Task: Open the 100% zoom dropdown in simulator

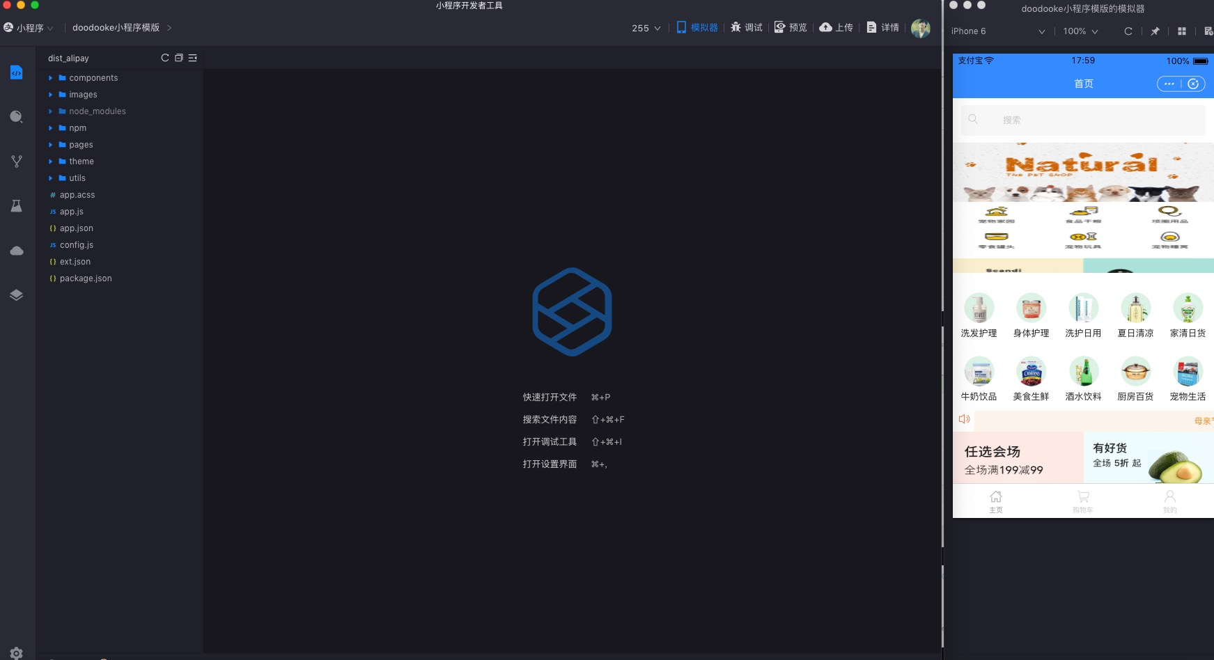Action: point(1080,31)
